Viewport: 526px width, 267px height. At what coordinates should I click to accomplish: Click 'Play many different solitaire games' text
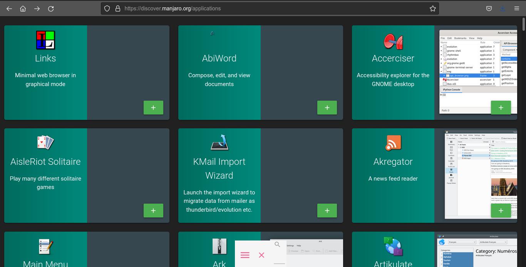coord(45,183)
